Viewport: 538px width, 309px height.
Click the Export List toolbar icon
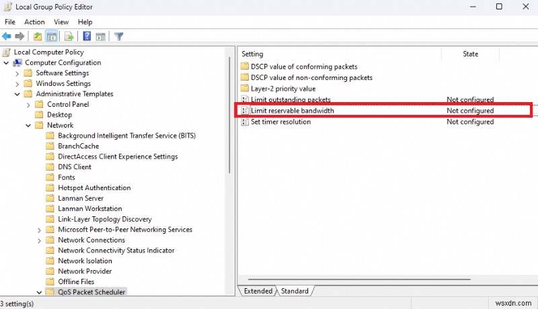pos(69,36)
